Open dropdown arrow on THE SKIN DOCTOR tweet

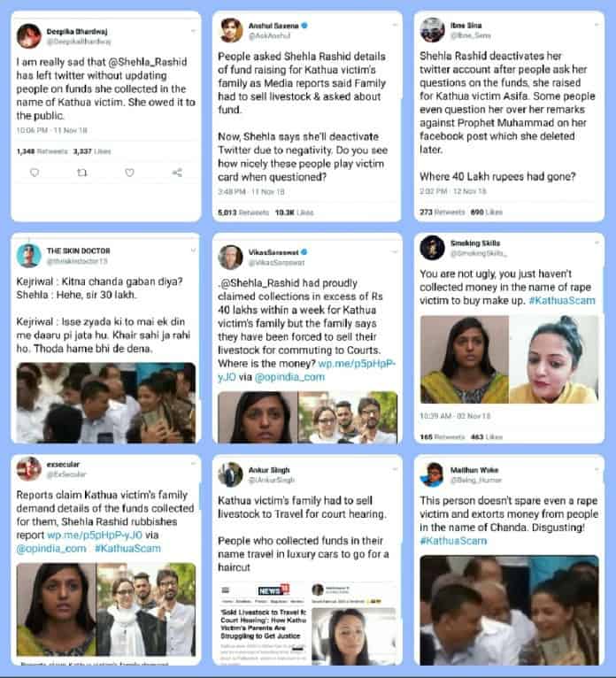point(193,250)
